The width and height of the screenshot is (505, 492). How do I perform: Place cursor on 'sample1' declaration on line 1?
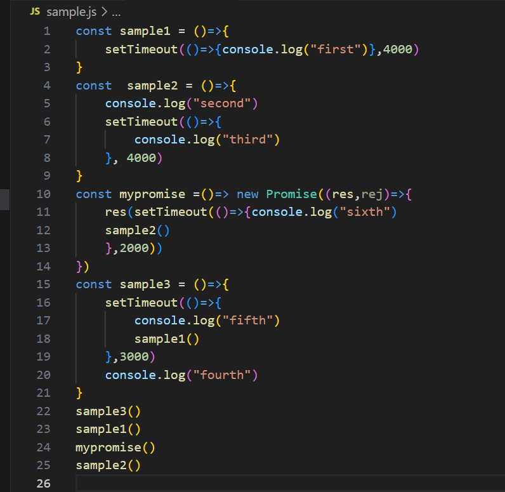click(x=145, y=31)
